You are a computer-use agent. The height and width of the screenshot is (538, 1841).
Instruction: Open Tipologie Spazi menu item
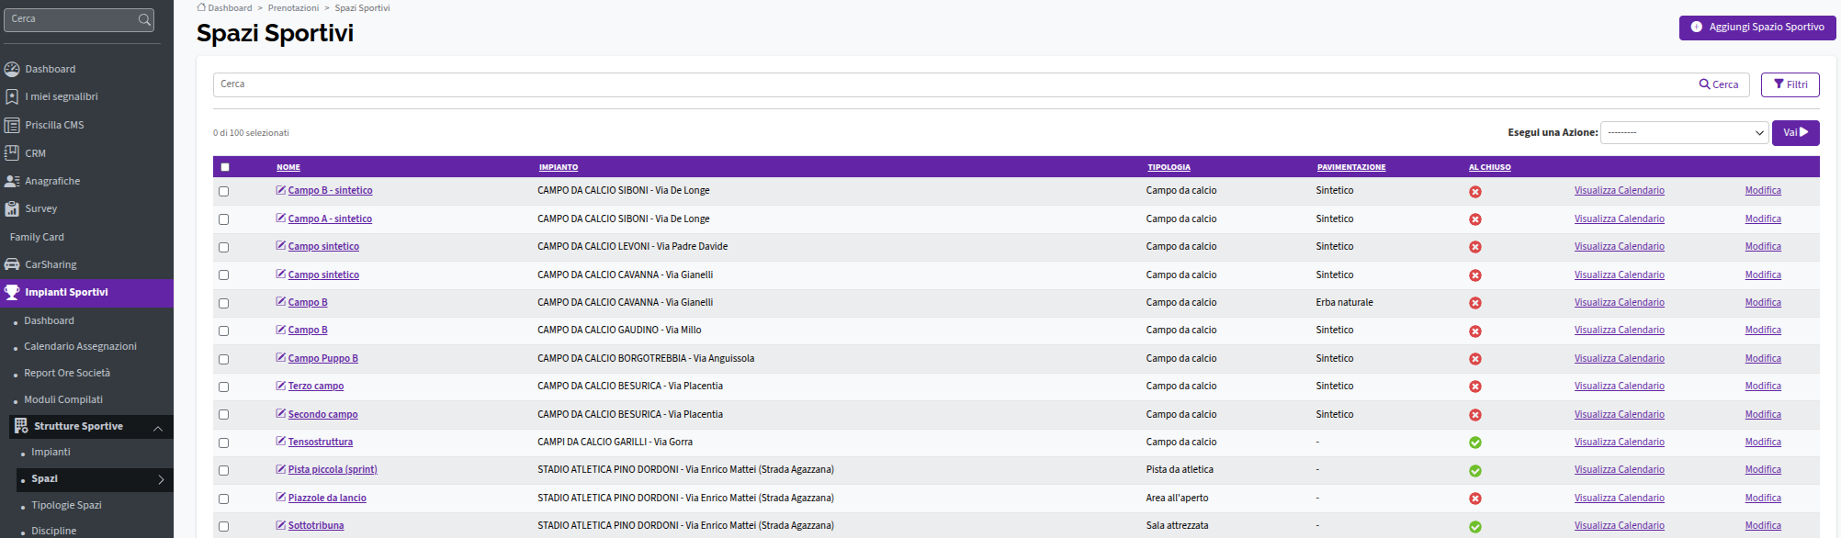(x=66, y=505)
